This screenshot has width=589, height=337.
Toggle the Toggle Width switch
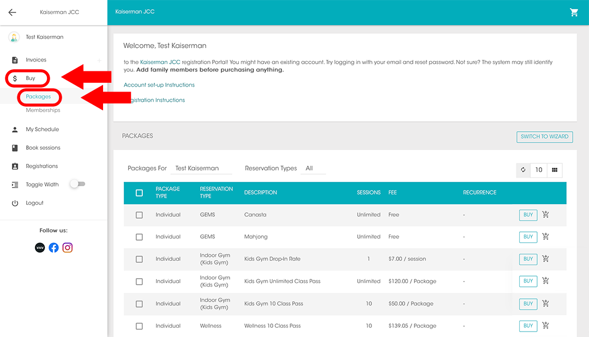pos(77,185)
